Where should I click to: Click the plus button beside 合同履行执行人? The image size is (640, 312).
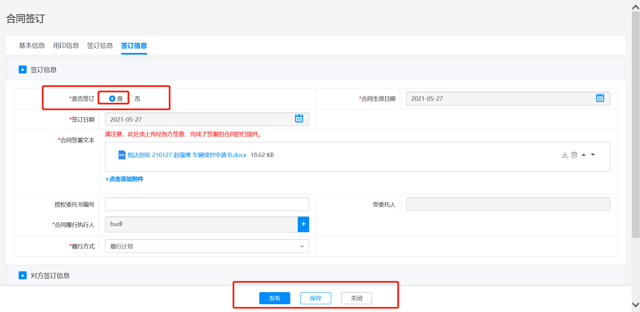303,224
